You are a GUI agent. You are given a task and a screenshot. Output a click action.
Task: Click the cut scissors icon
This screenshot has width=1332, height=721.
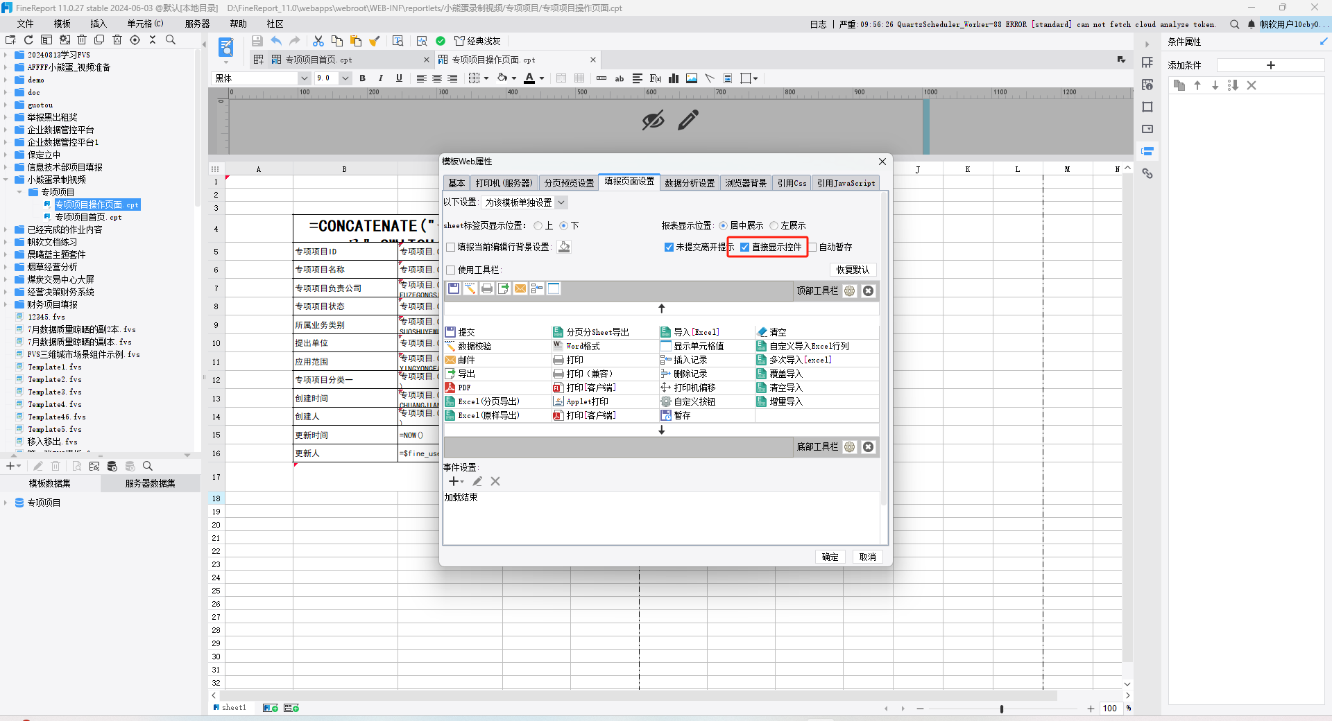pyautogui.click(x=318, y=41)
